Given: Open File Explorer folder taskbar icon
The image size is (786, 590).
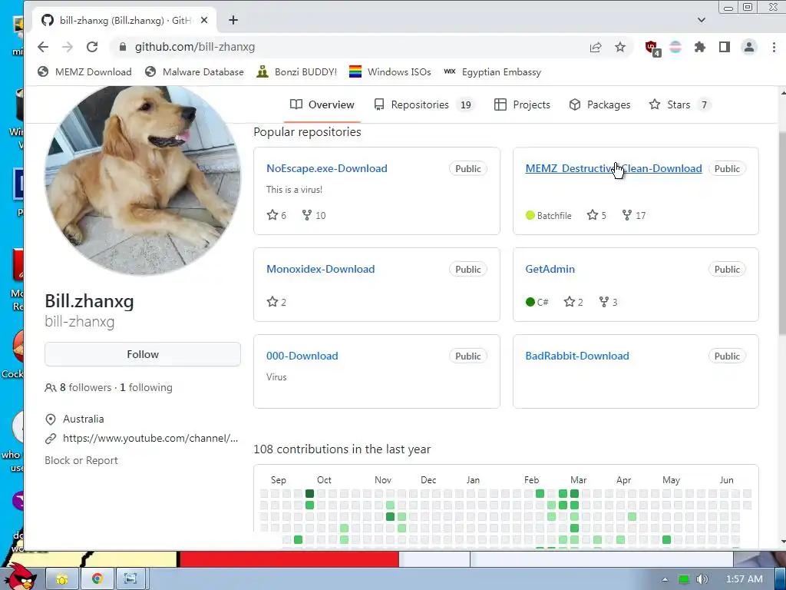Looking at the screenshot, I should pyautogui.click(x=62, y=579).
